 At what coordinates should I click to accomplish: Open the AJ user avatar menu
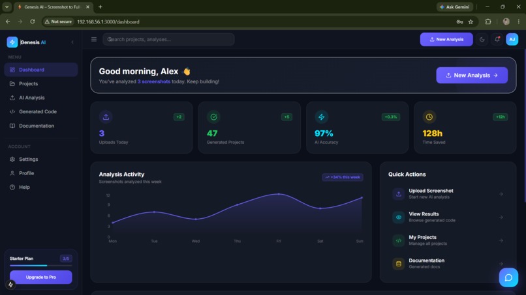click(x=512, y=39)
